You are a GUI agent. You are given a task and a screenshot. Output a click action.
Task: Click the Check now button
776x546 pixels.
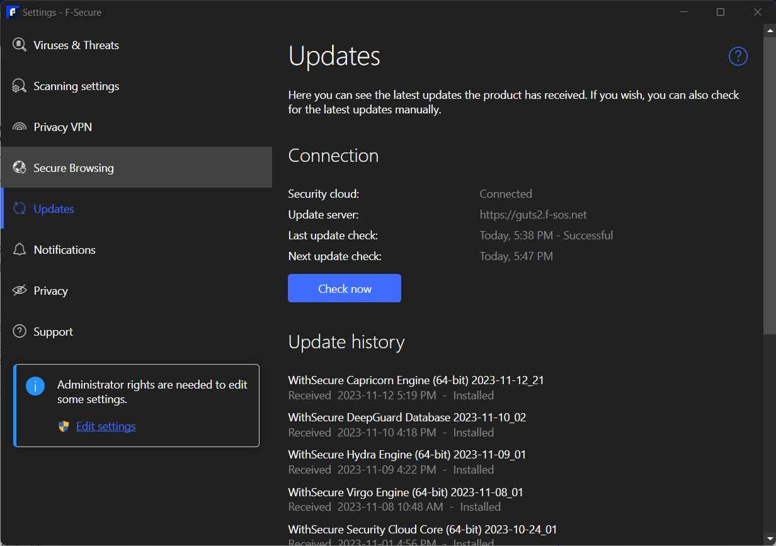point(345,288)
